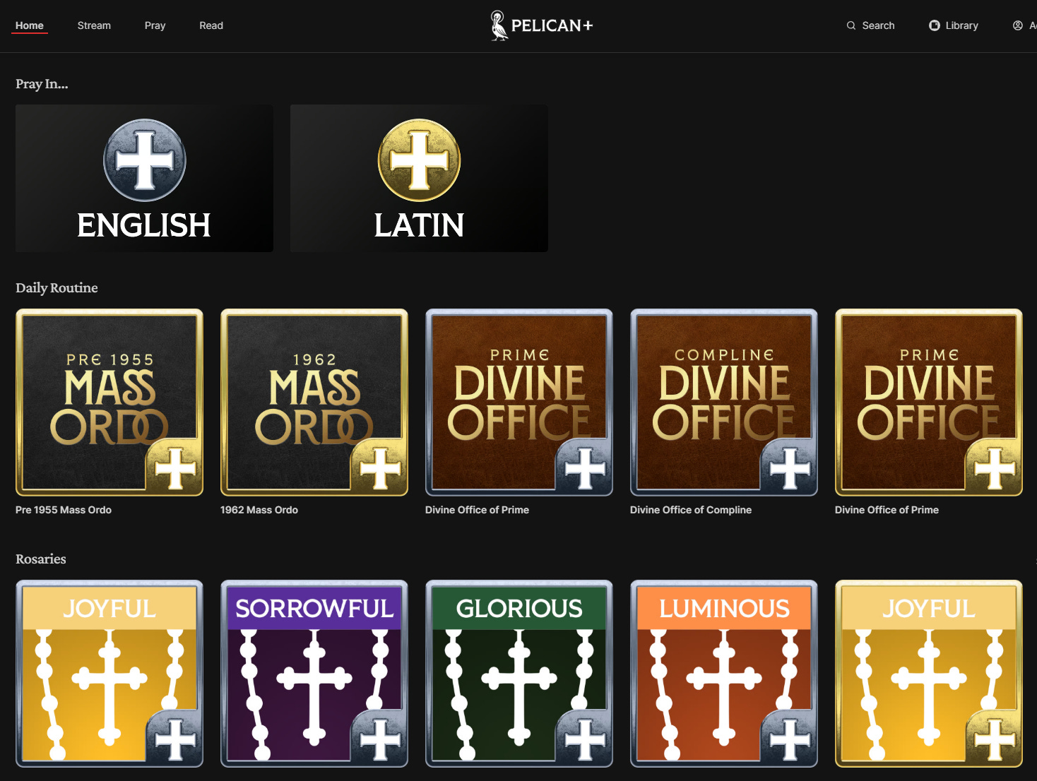The height and width of the screenshot is (781, 1037).
Task: Select the silver-framed Joyful rosary card
Action: coord(109,674)
